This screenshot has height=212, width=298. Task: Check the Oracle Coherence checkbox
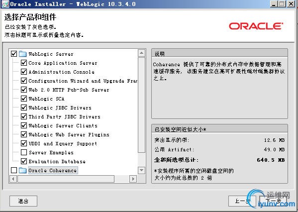pyautogui.click(x=14, y=170)
